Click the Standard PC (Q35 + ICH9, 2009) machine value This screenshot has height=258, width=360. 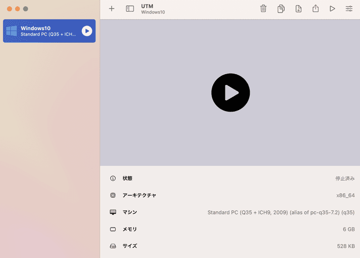pyautogui.click(x=281, y=212)
